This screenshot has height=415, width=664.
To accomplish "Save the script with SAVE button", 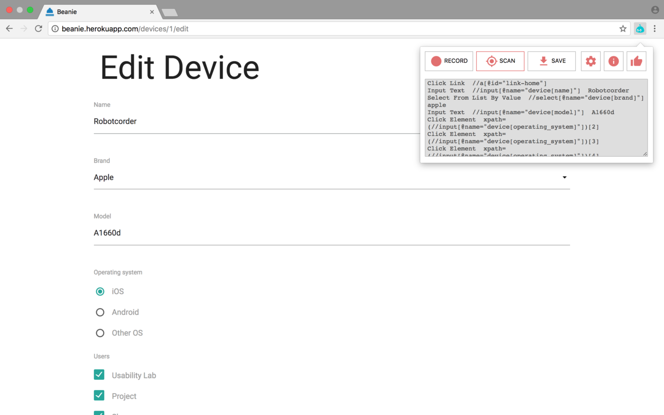I will click(x=551, y=61).
